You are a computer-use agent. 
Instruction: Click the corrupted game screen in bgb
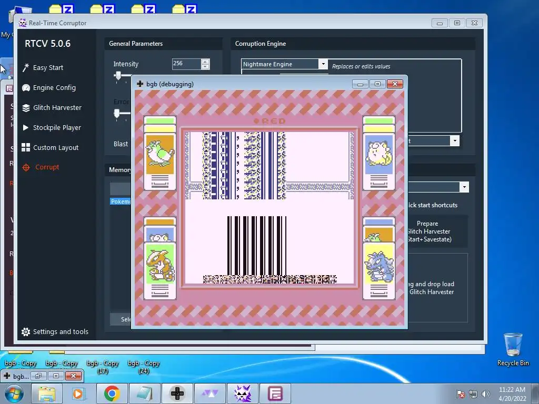click(270, 208)
